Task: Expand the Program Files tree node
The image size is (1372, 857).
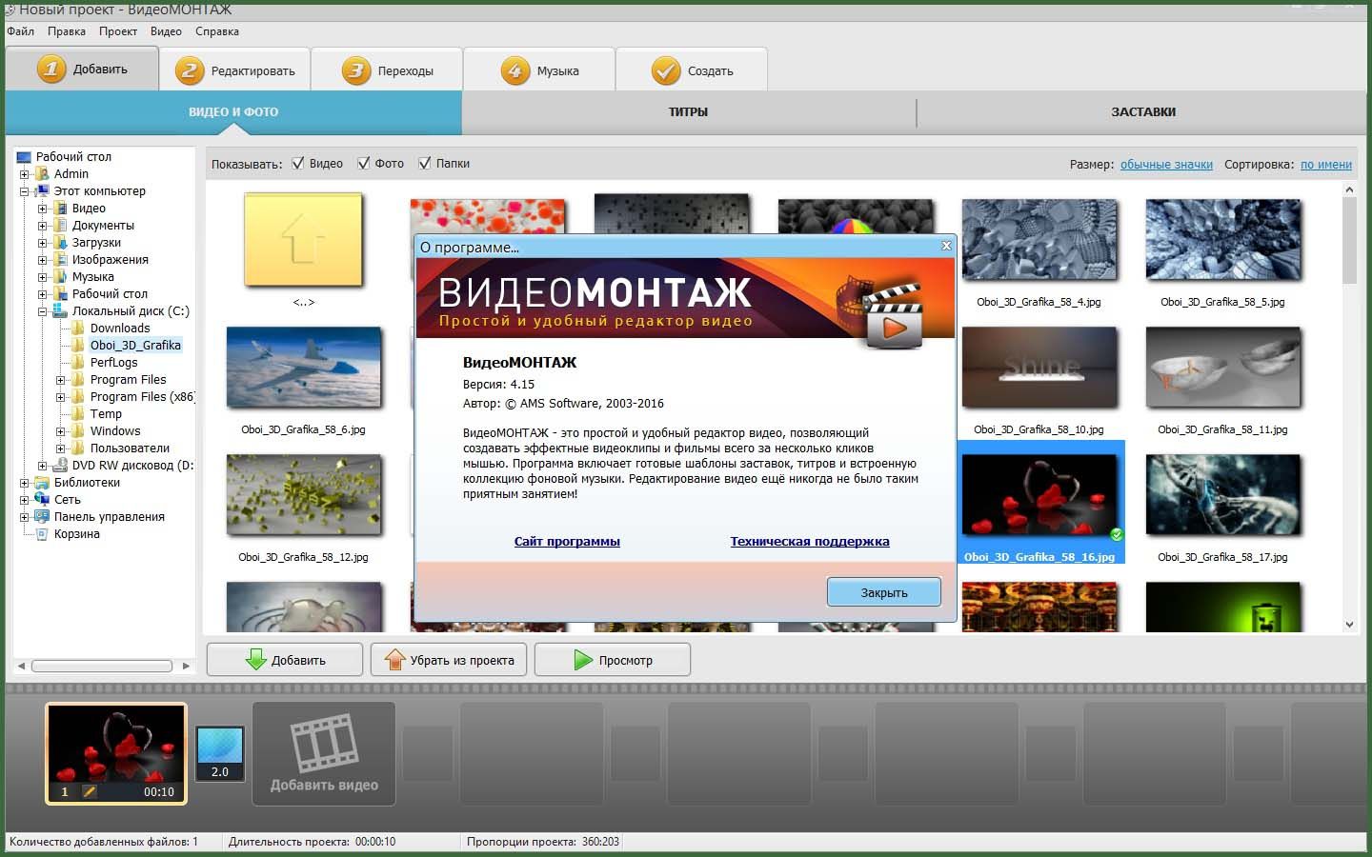Action: [60, 380]
